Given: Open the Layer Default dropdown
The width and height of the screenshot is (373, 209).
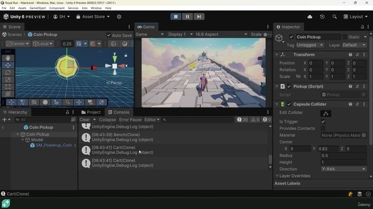Looking at the screenshot, I should pyautogui.click(x=354, y=45).
